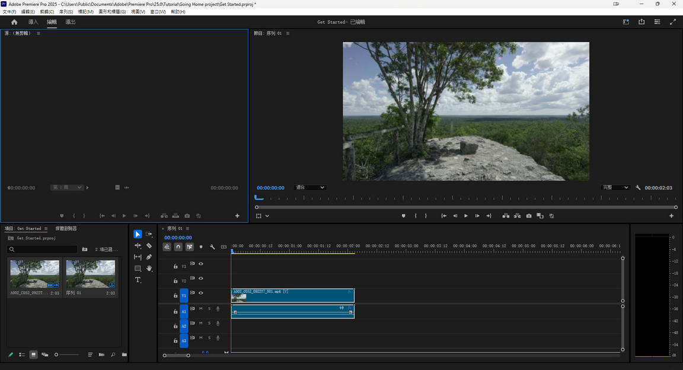The image size is (683, 370).
Task: Open the timeline settings wrench menu
Action: point(212,247)
